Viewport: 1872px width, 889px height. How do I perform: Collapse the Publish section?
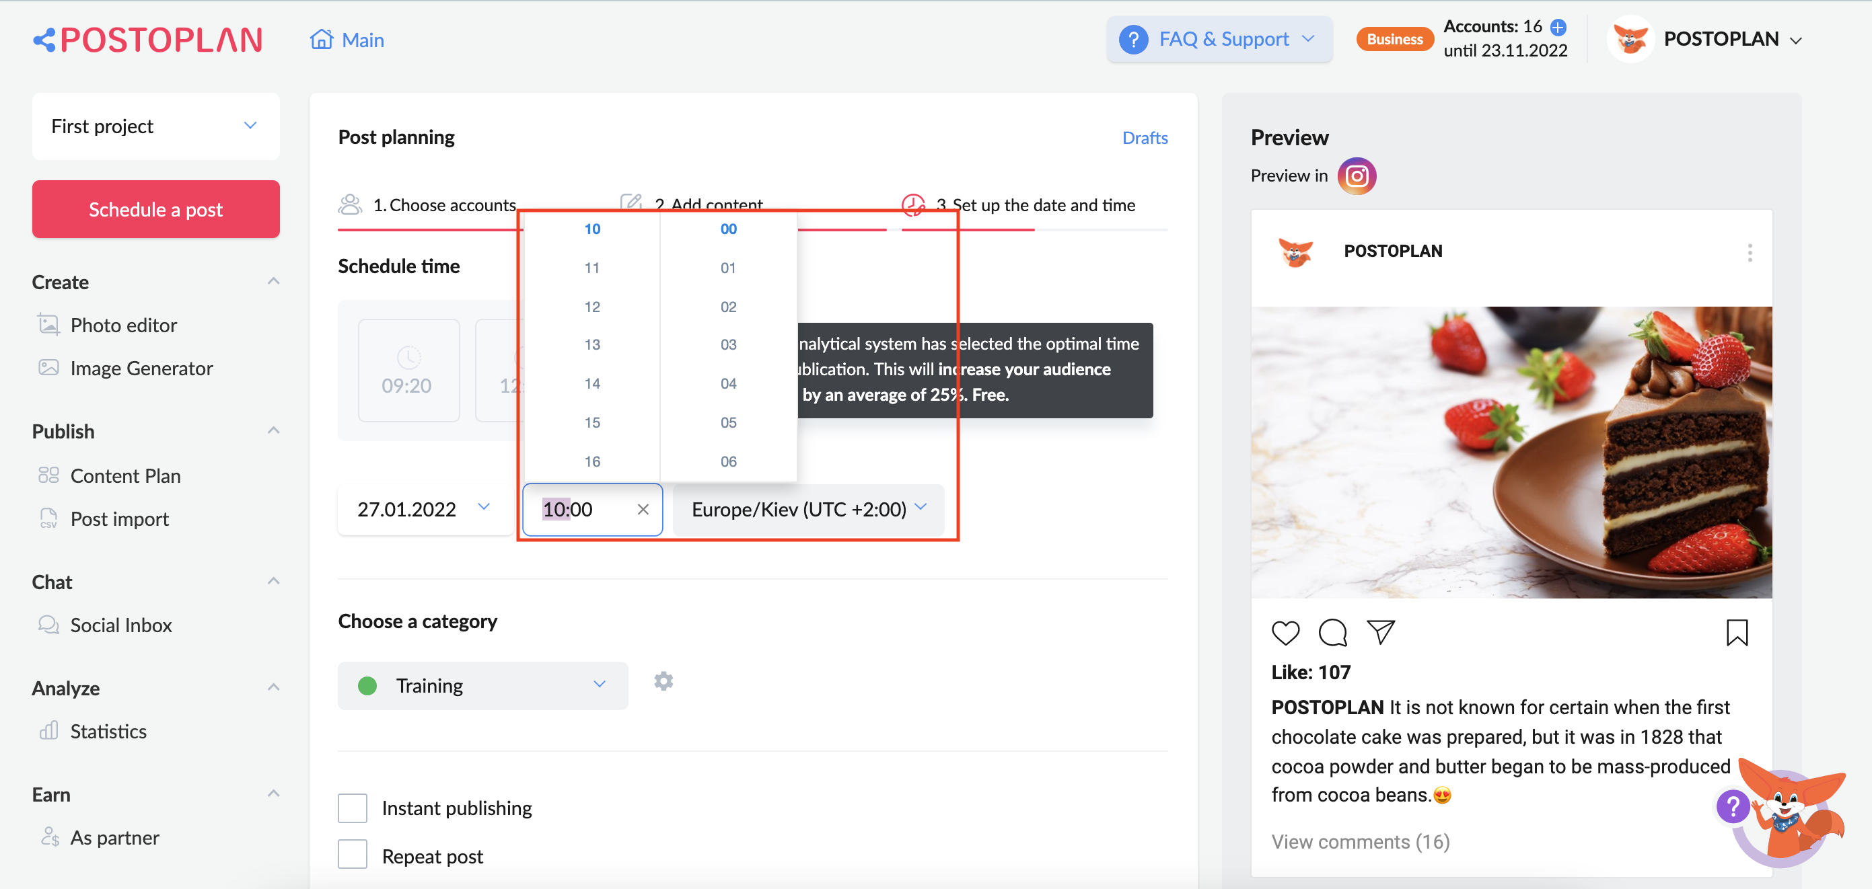click(273, 430)
